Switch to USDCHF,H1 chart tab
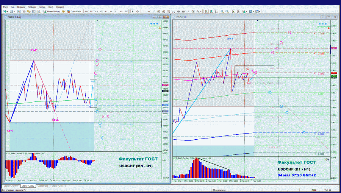Screen dimensions: 341x193 pos(42,186)
